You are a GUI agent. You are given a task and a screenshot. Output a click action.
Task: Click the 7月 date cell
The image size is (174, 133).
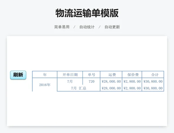click(x=70, y=81)
